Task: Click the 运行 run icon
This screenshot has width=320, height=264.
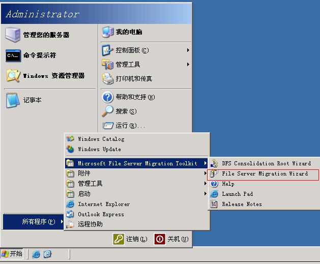Action: [x=107, y=126]
